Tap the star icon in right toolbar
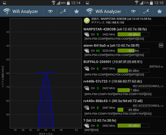 point(159,11)
